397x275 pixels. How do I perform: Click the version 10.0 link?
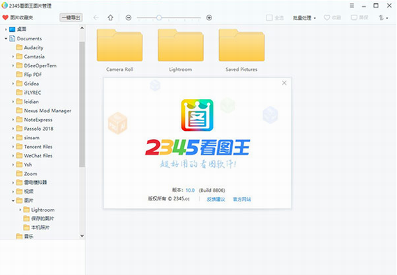pyautogui.click(x=190, y=190)
